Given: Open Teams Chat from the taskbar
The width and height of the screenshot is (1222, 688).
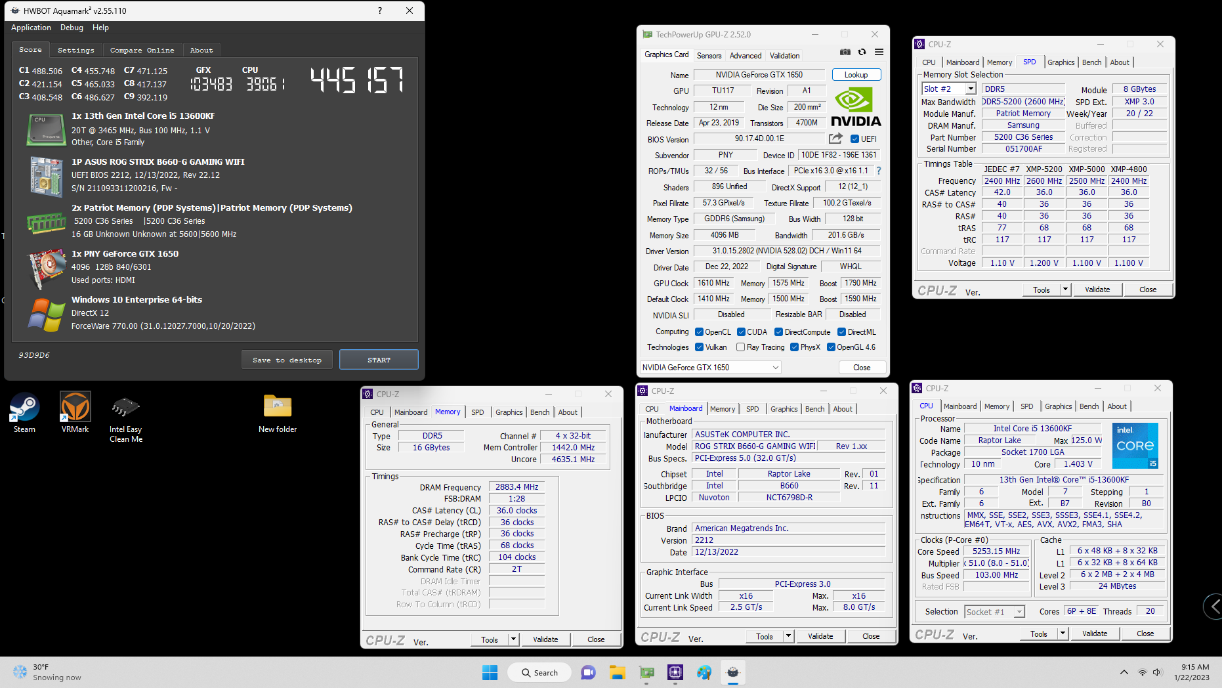Looking at the screenshot, I should (588, 672).
